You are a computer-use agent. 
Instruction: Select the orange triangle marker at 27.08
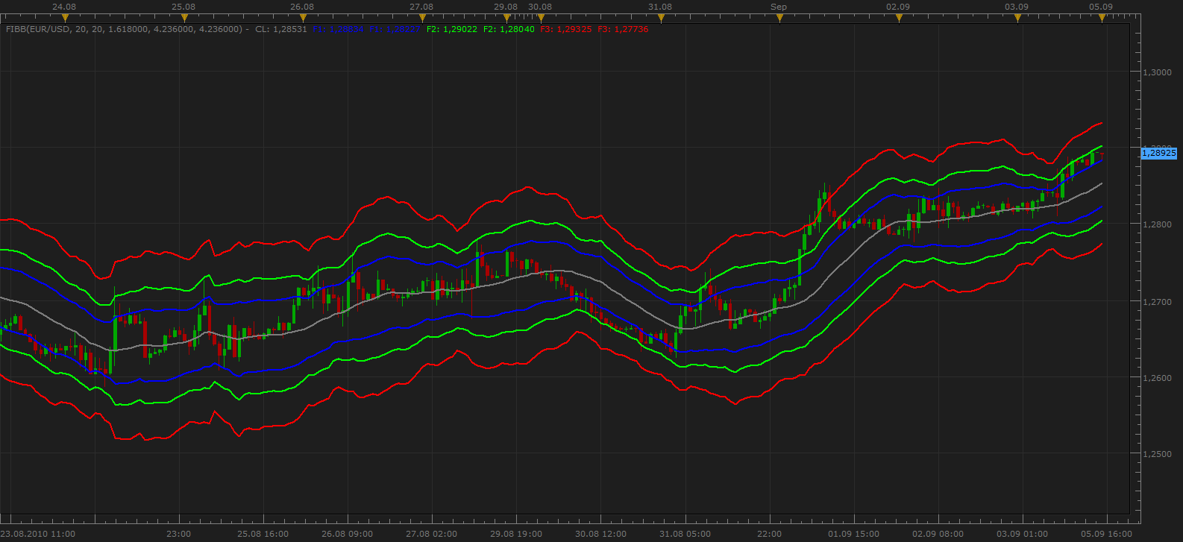pos(422,18)
